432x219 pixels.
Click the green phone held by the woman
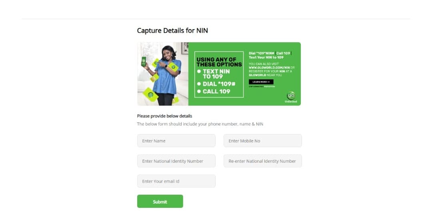[144, 61]
